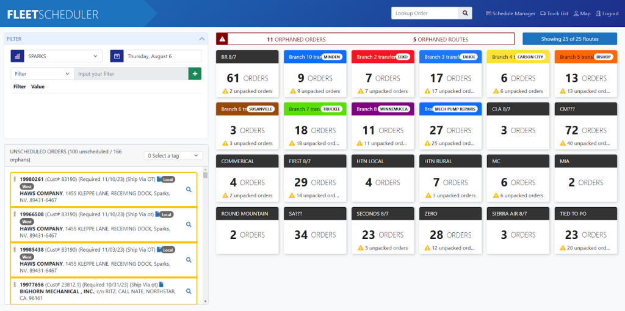Open the TIED TO PO route card
The image size is (625, 311).
(586, 230)
